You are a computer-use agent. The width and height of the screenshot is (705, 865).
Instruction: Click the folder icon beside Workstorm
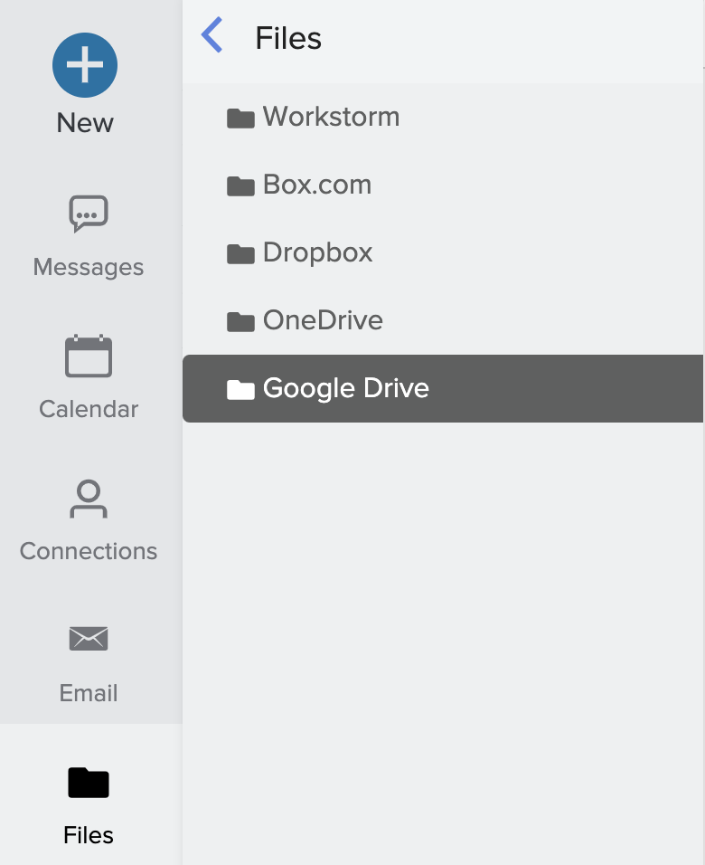[240, 118]
